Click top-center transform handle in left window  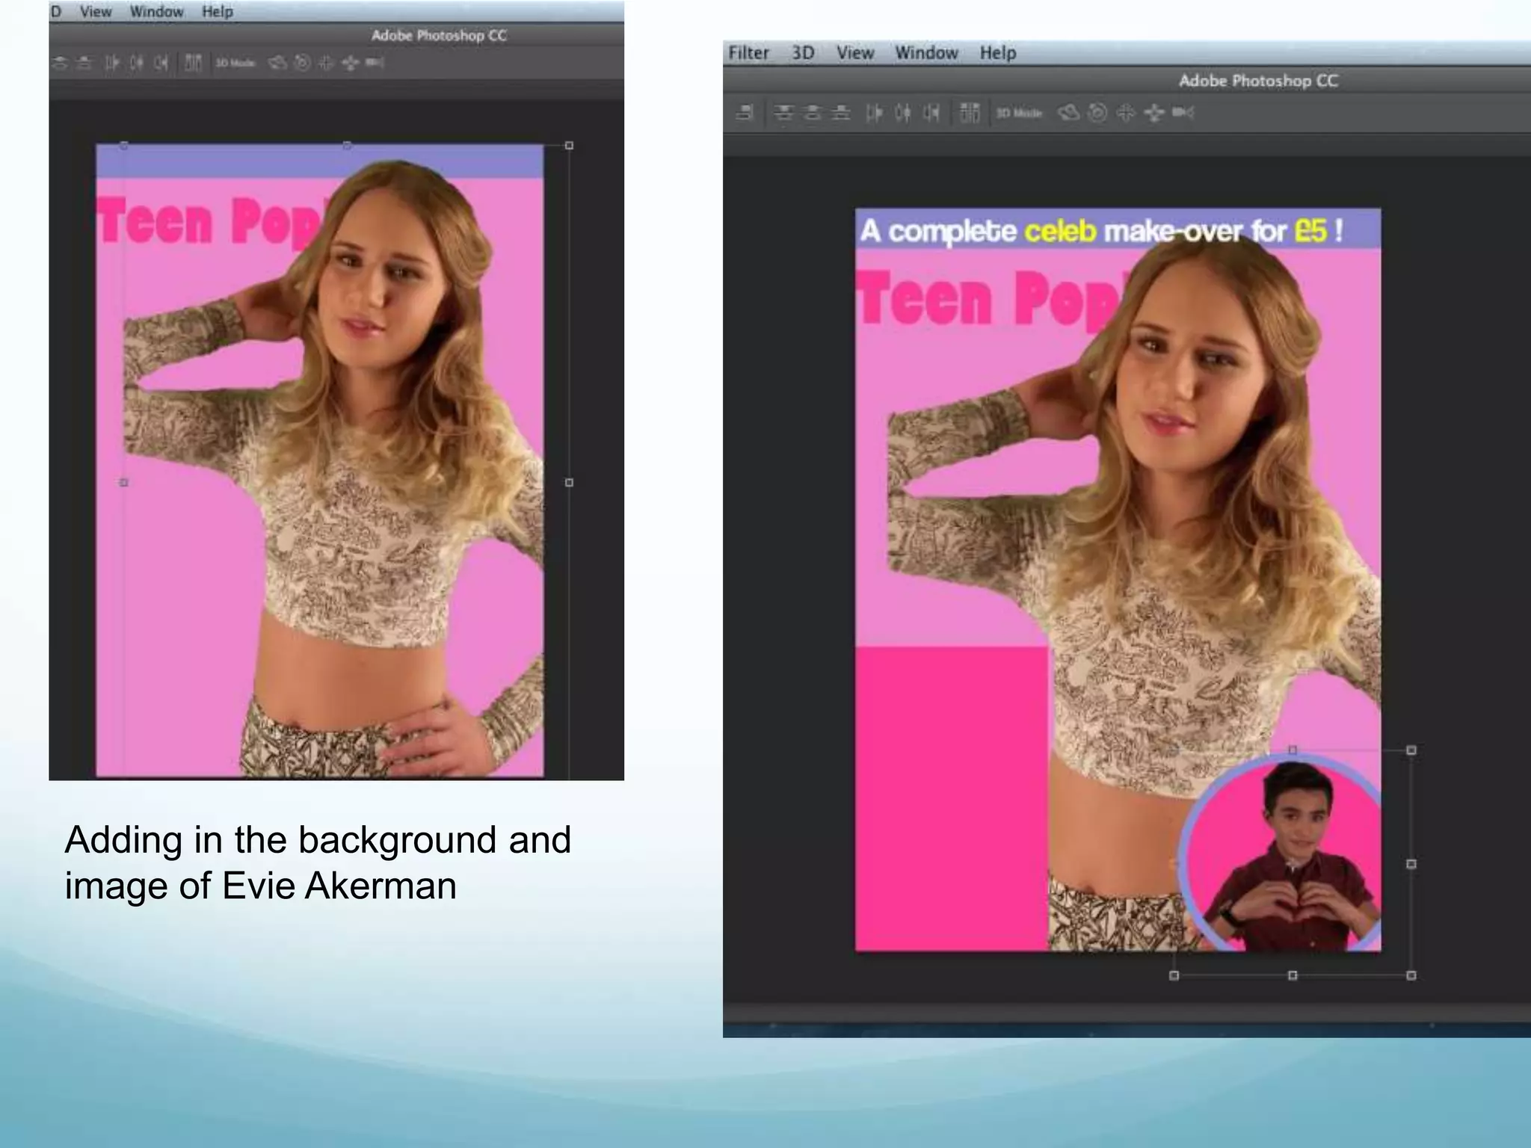point(347,146)
